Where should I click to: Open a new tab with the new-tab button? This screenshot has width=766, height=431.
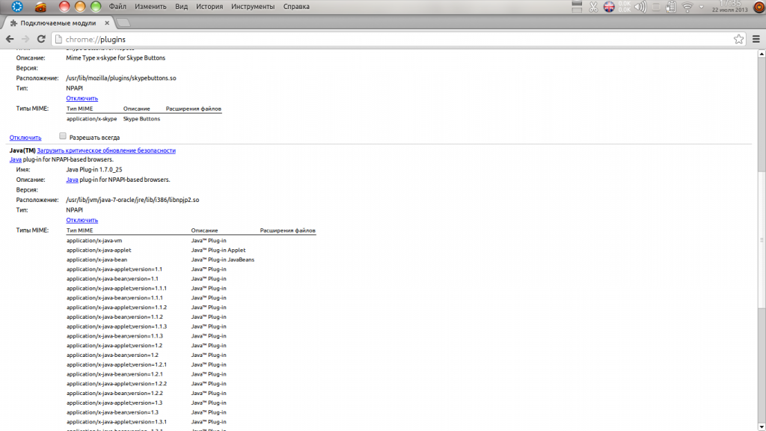click(123, 23)
